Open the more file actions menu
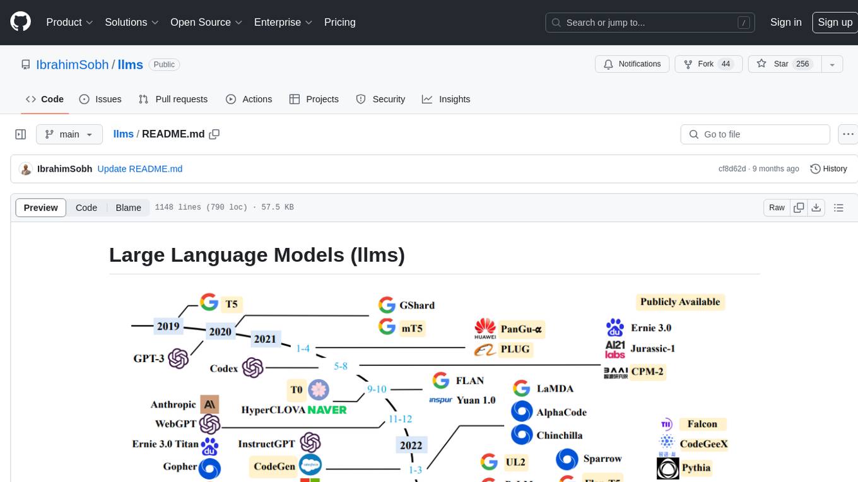858x482 pixels. click(x=849, y=134)
